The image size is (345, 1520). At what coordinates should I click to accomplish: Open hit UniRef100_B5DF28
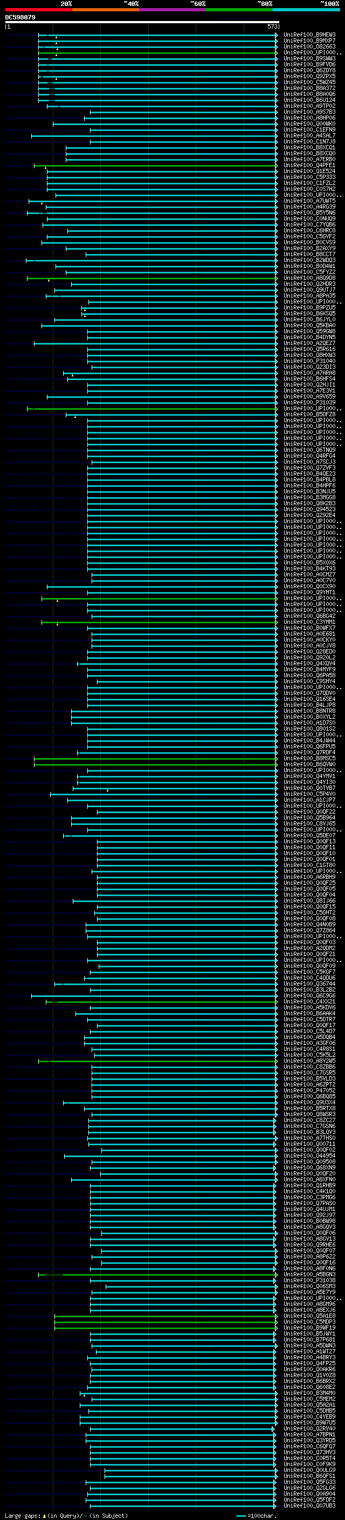(309, 414)
